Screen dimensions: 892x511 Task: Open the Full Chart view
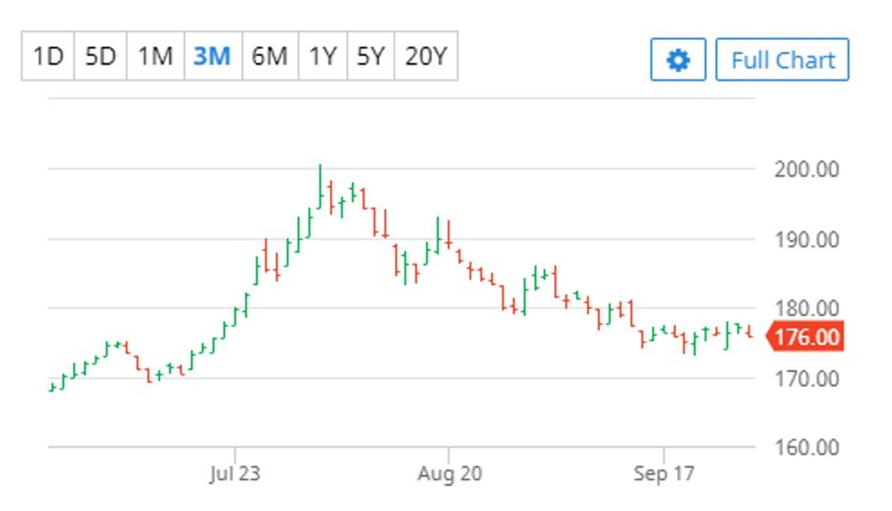782,60
